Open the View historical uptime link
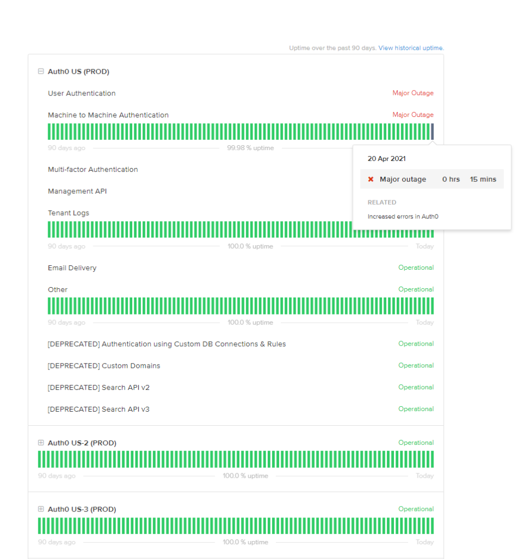 pos(411,48)
